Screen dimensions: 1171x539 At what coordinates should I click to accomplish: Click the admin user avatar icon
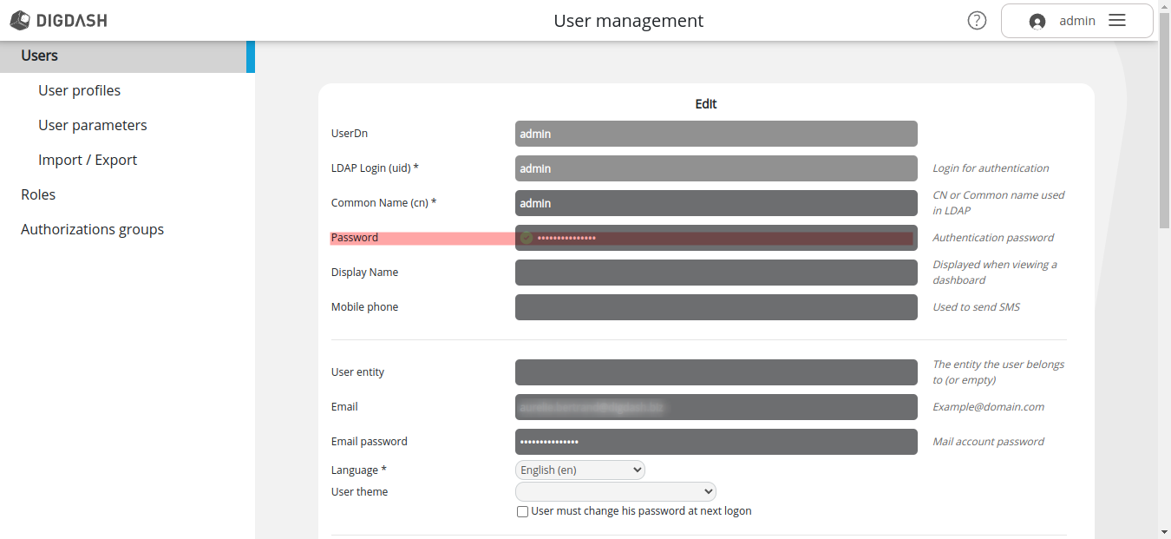(x=1037, y=22)
